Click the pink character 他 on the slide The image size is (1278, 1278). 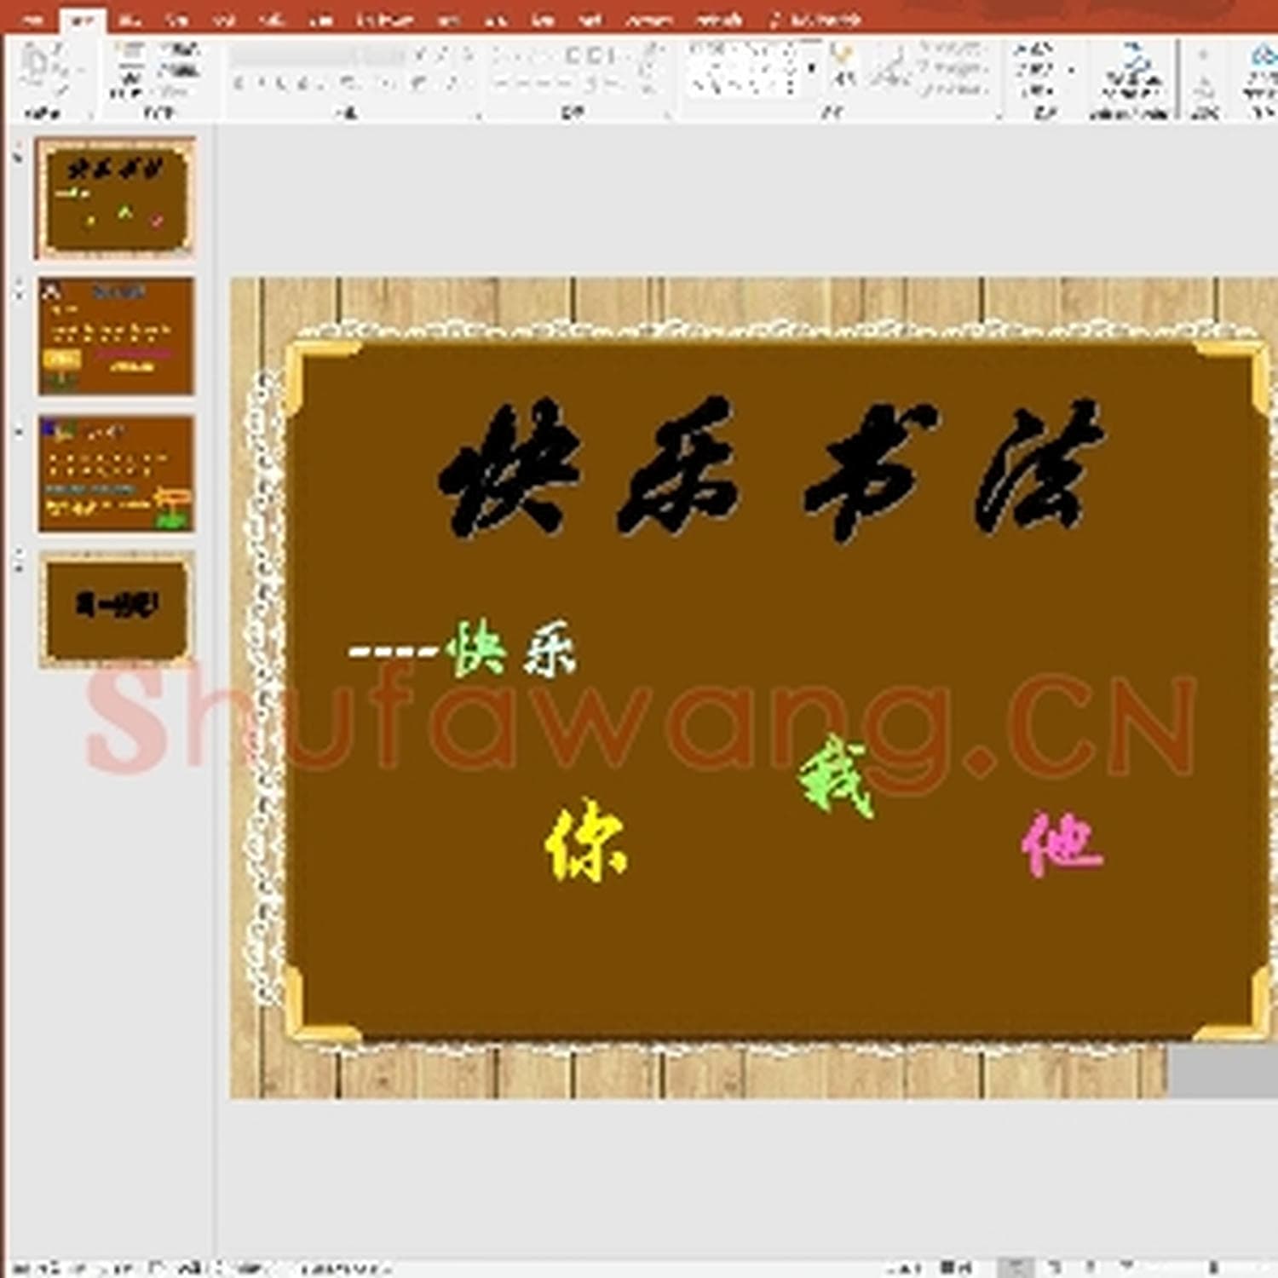1062,844
